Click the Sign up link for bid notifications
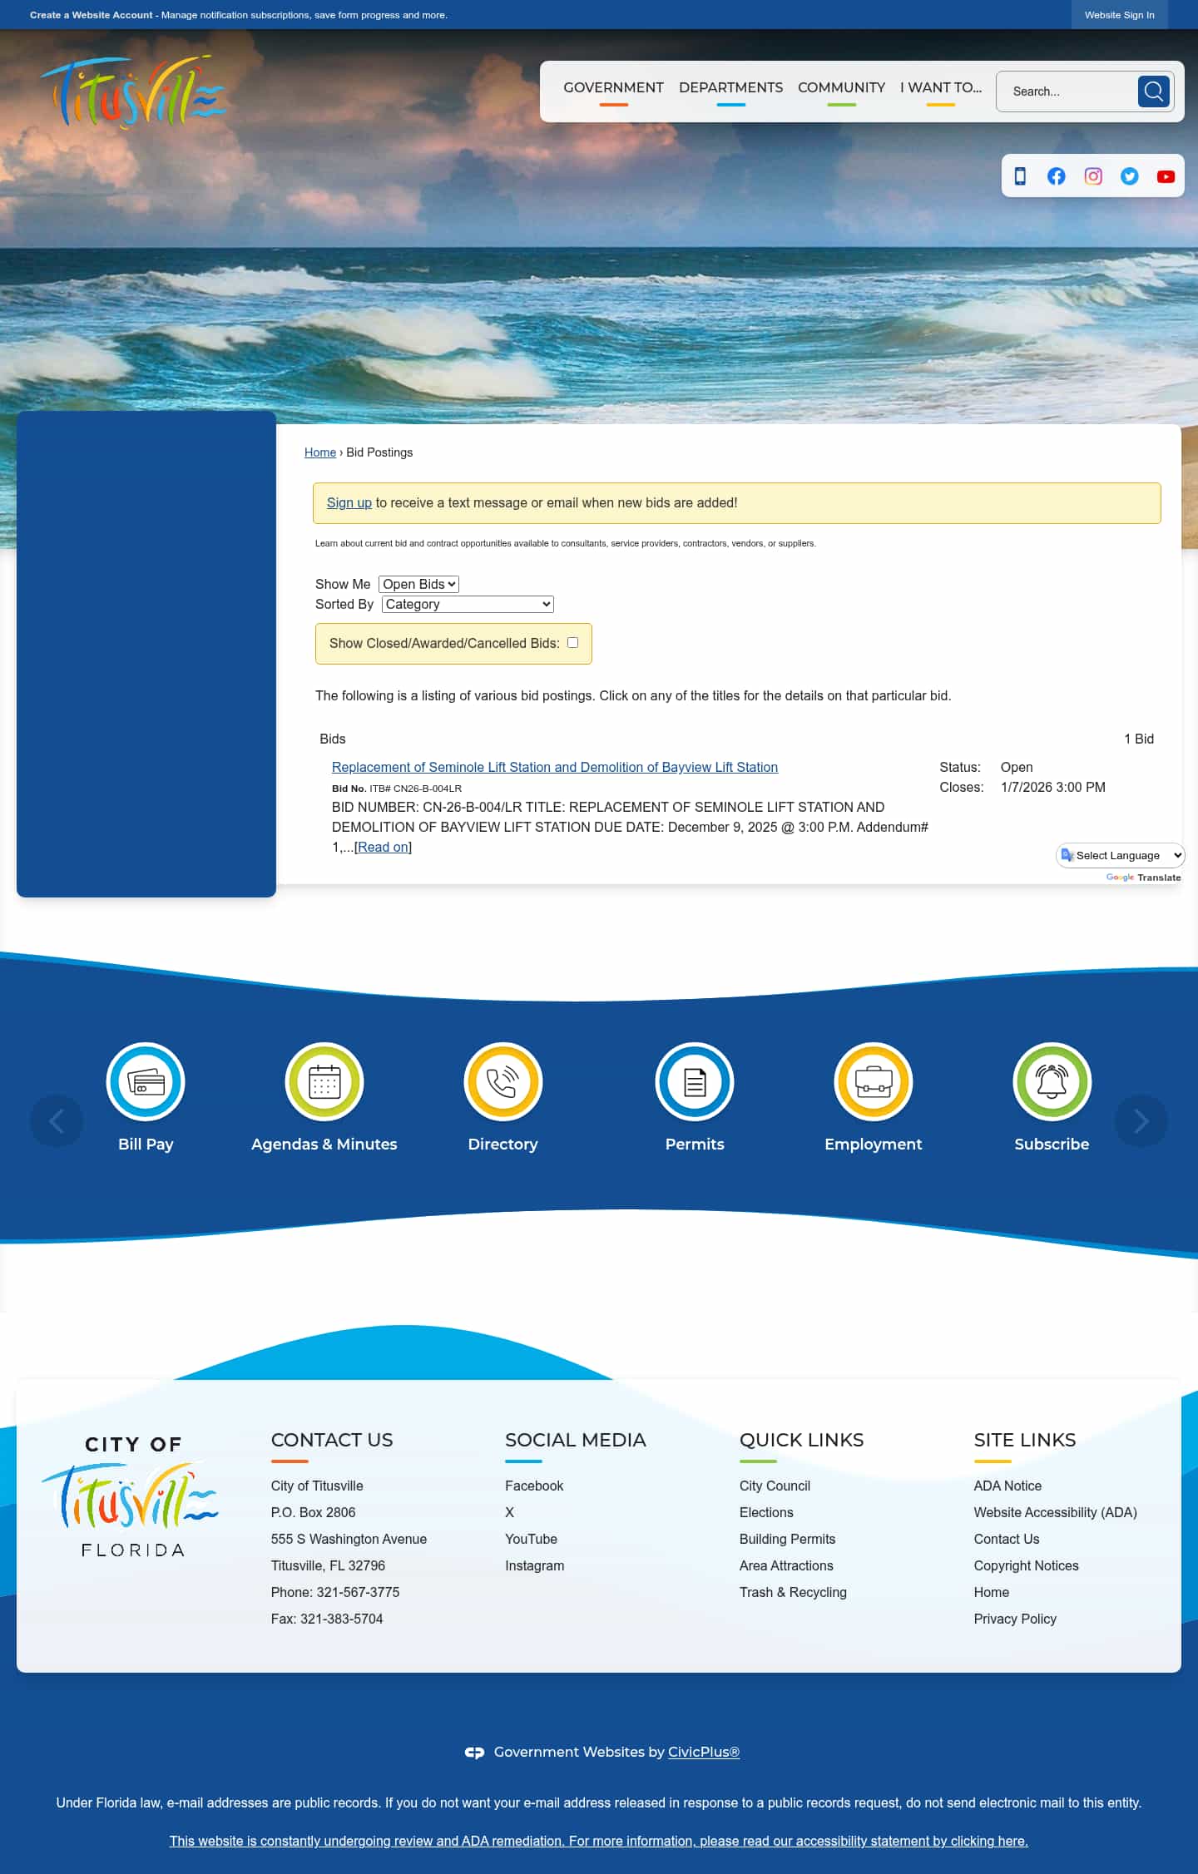This screenshot has height=1874, width=1198. (x=349, y=502)
